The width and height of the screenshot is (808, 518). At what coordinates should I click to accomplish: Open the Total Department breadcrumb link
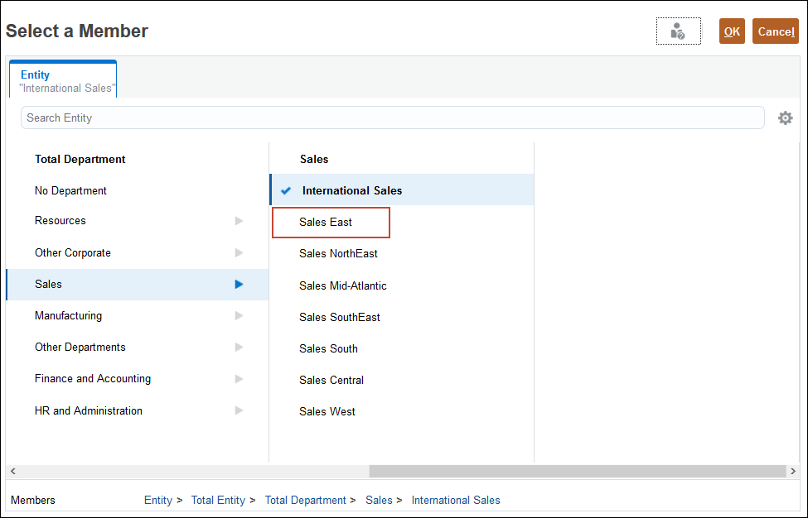pyautogui.click(x=305, y=500)
